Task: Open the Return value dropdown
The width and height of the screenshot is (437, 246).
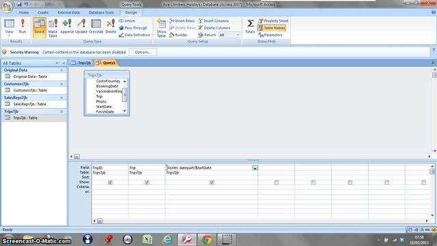Action: [238, 35]
